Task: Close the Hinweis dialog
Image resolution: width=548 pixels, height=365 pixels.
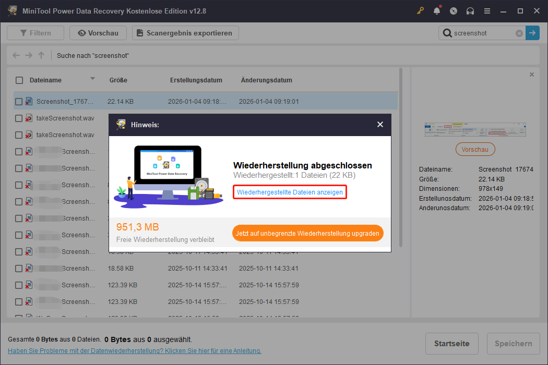Action: coord(380,125)
